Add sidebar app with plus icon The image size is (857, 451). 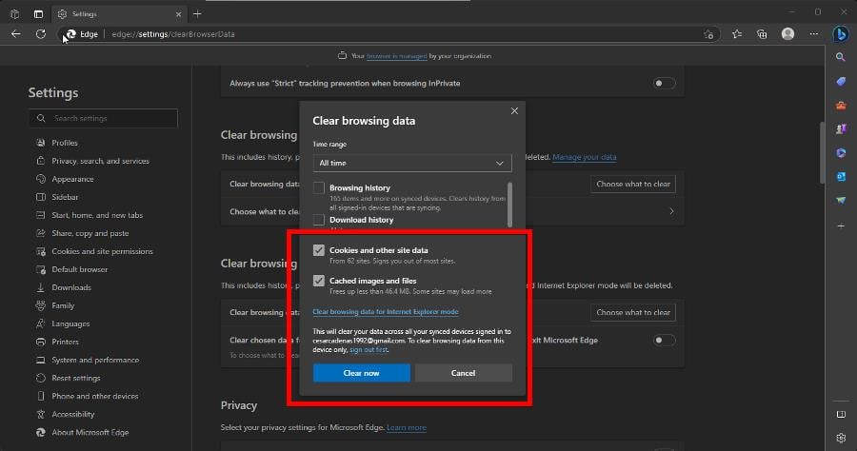841,225
